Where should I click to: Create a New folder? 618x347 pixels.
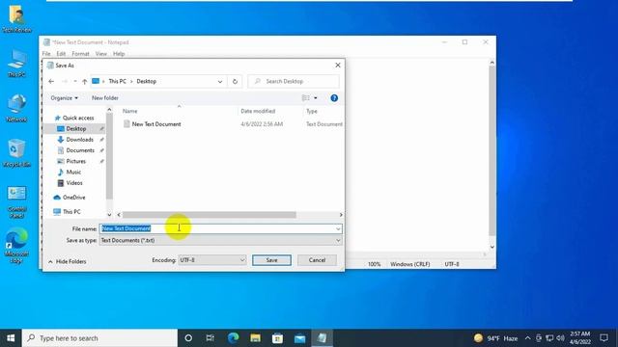pyautogui.click(x=105, y=98)
